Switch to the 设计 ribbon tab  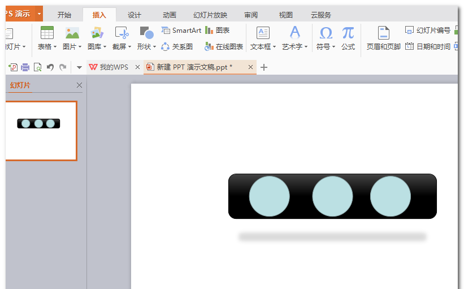[135, 15]
